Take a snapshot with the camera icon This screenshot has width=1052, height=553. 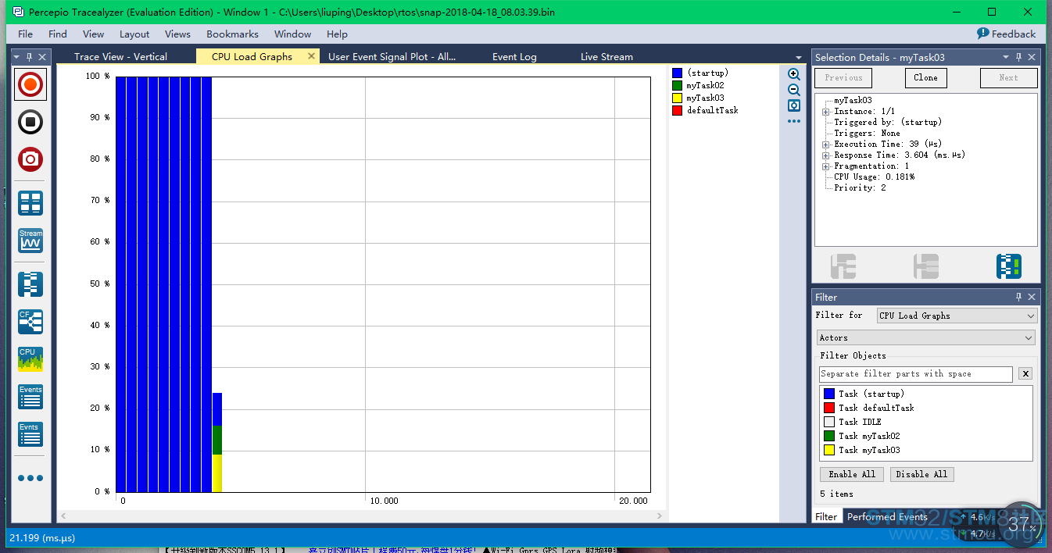coord(30,159)
